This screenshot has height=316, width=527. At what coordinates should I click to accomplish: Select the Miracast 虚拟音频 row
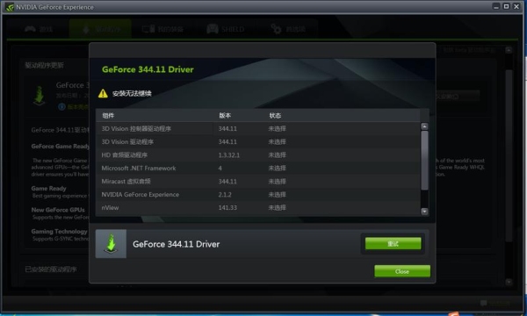point(257,182)
